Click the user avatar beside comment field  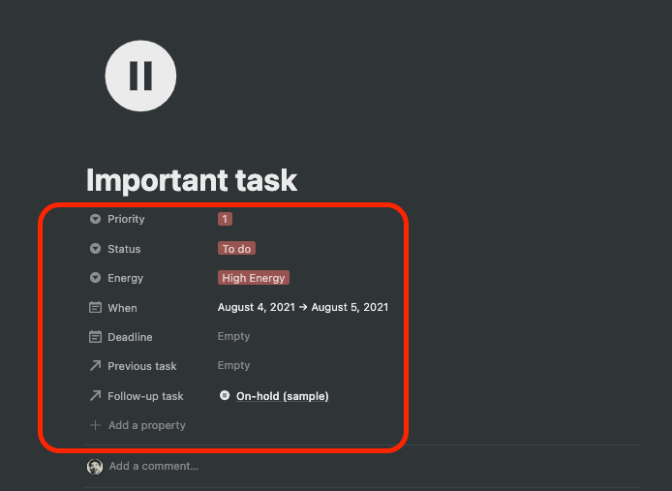[95, 466]
